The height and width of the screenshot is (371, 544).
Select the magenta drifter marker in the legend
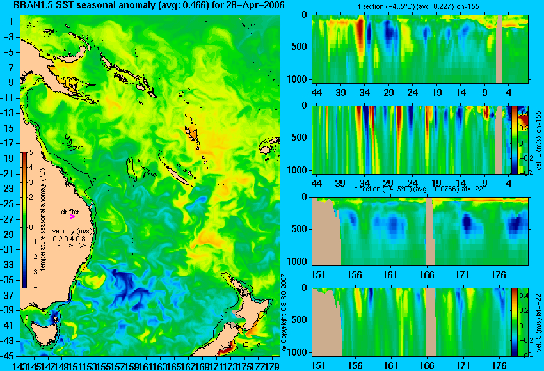click(72, 216)
